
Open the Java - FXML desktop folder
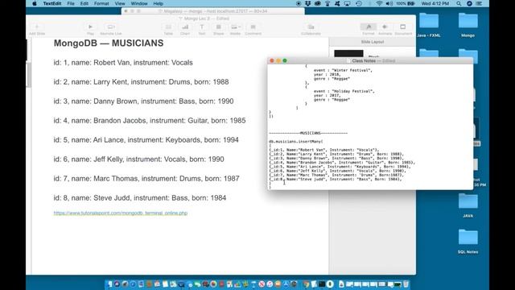429,25
